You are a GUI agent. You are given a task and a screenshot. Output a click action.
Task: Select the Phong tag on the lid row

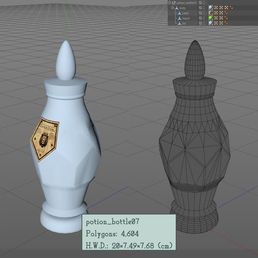(226, 23)
